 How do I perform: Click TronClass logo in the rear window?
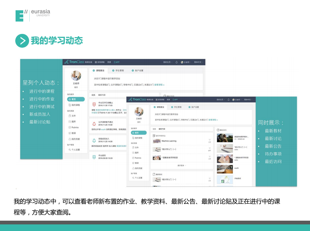74,62
